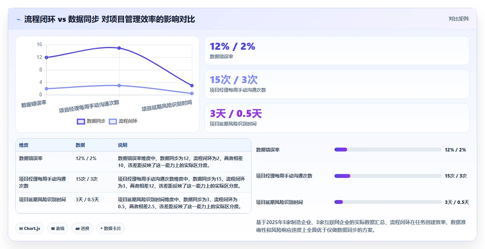Screen dimensions: 485x249
Task: Click the chart x-axis label 项目经理每周手动沟通次数
Action: click(x=89, y=106)
